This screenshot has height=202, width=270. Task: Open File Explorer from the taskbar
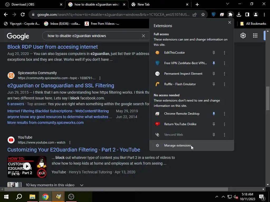(x=32, y=197)
